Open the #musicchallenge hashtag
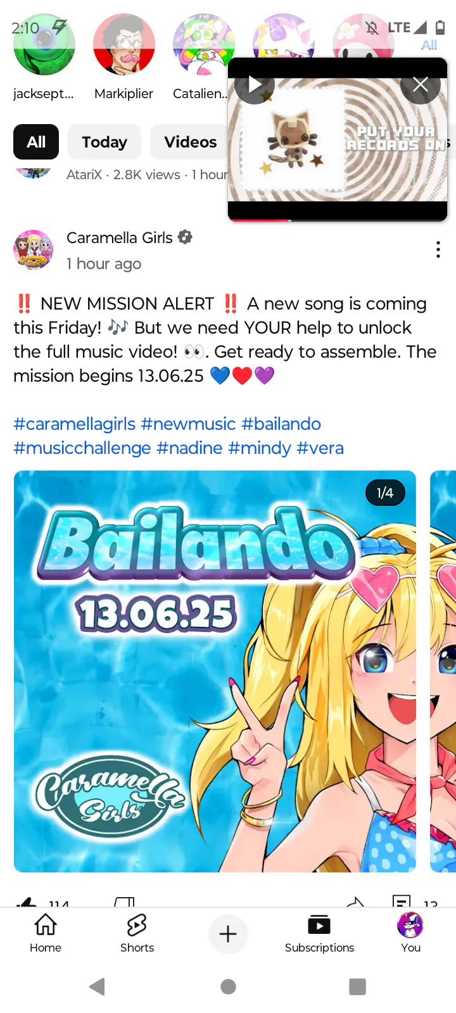 point(82,448)
